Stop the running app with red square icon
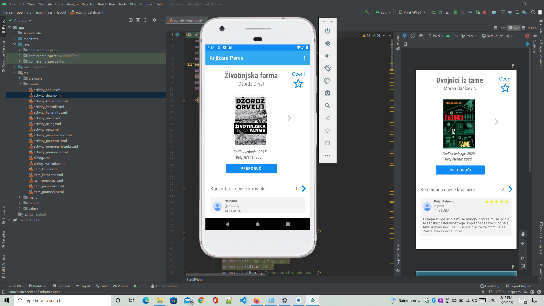The image size is (544, 306). tap(485, 12)
